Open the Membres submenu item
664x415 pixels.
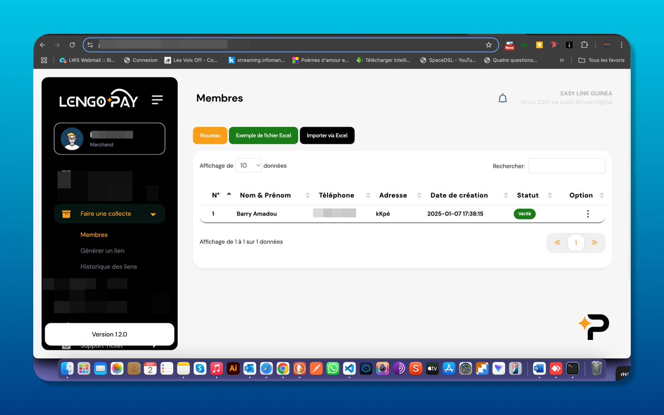94,235
